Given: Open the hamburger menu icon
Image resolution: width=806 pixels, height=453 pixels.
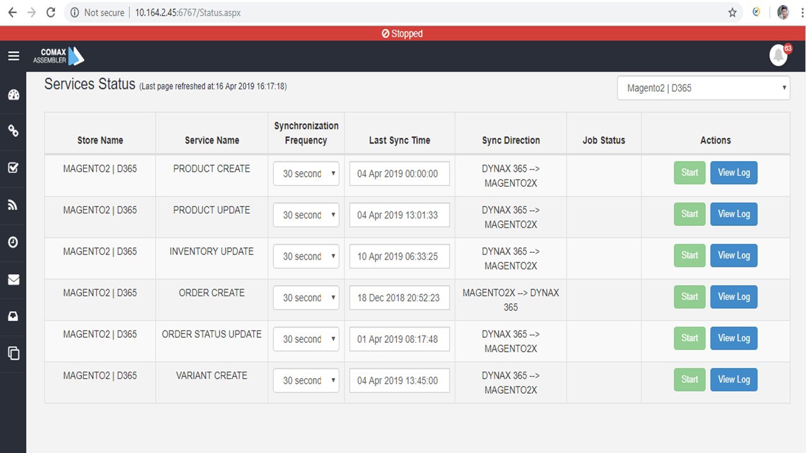Looking at the screenshot, I should (13, 57).
